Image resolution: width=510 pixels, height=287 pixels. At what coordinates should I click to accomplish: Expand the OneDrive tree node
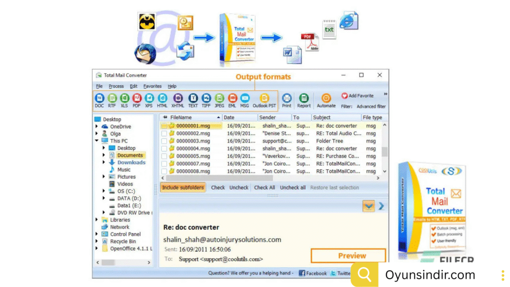point(97,127)
